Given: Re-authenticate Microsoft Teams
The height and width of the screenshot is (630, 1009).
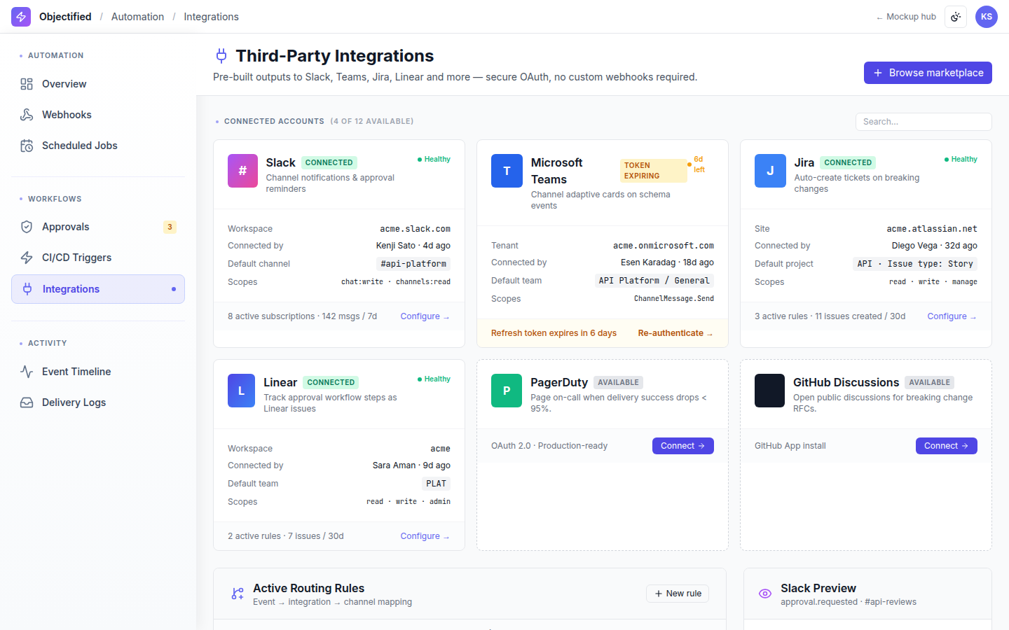Looking at the screenshot, I should 675,333.
